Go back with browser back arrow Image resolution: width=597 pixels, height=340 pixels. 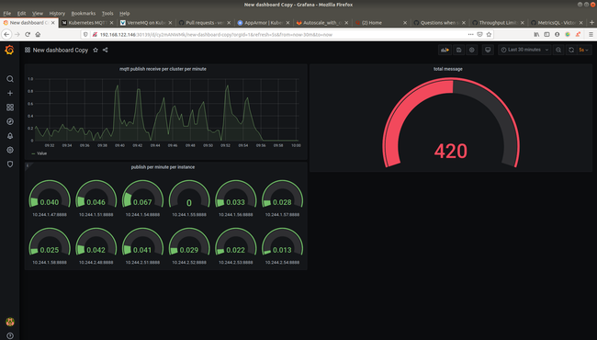[x=6, y=34]
